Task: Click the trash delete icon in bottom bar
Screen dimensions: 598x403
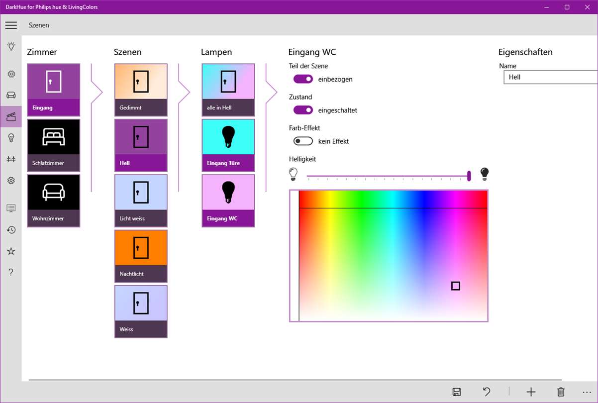Action: pos(561,392)
